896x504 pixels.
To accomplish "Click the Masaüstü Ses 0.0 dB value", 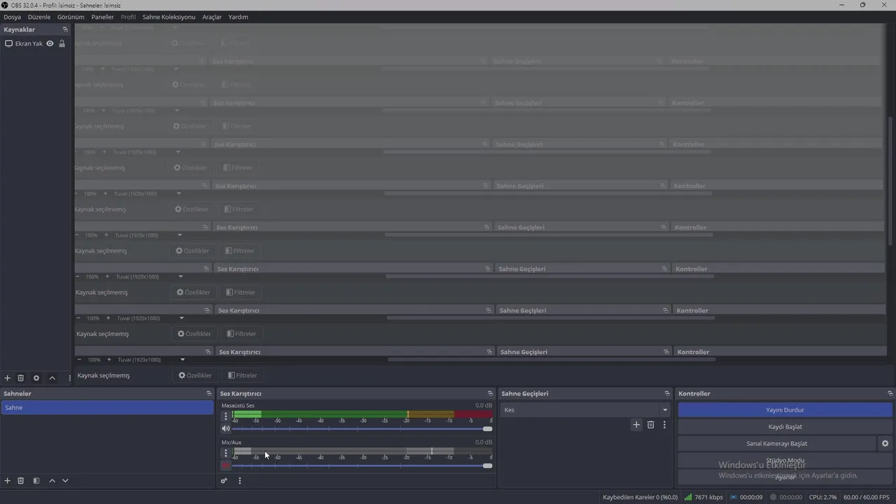I will 484,405.
